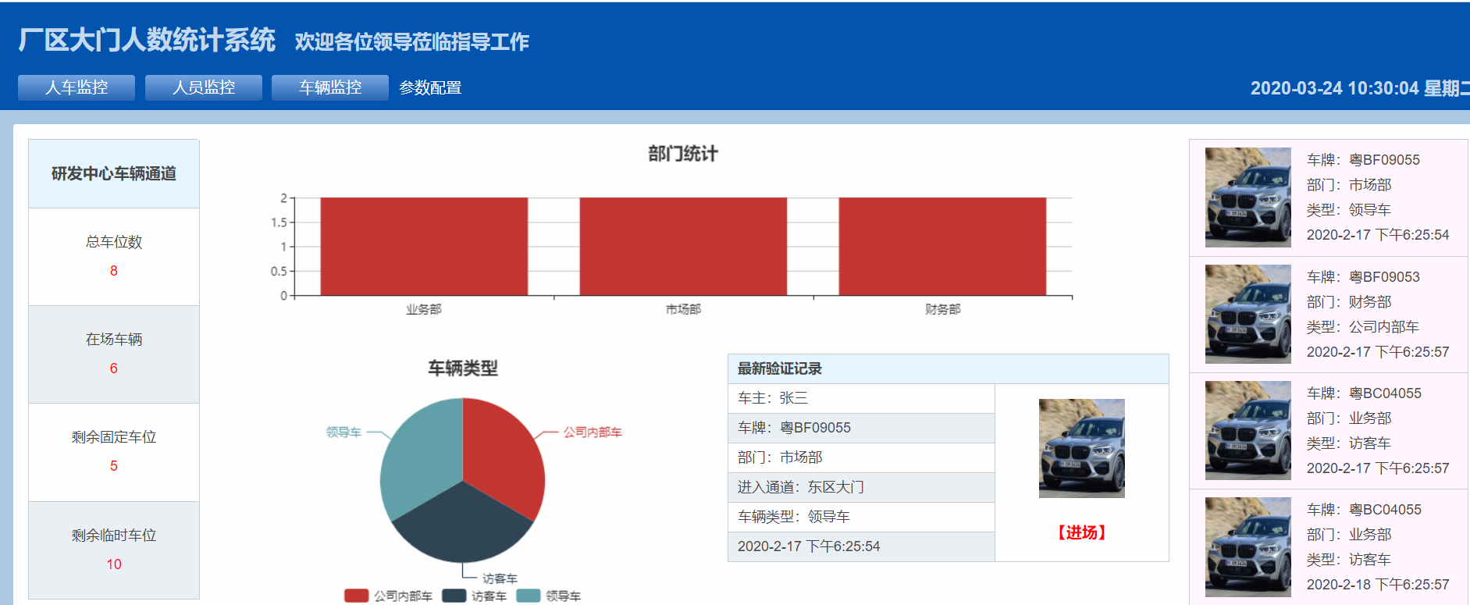The height and width of the screenshot is (605, 1470).
Task: Click the 【进场】 status label
Action: pyautogui.click(x=1081, y=532)
